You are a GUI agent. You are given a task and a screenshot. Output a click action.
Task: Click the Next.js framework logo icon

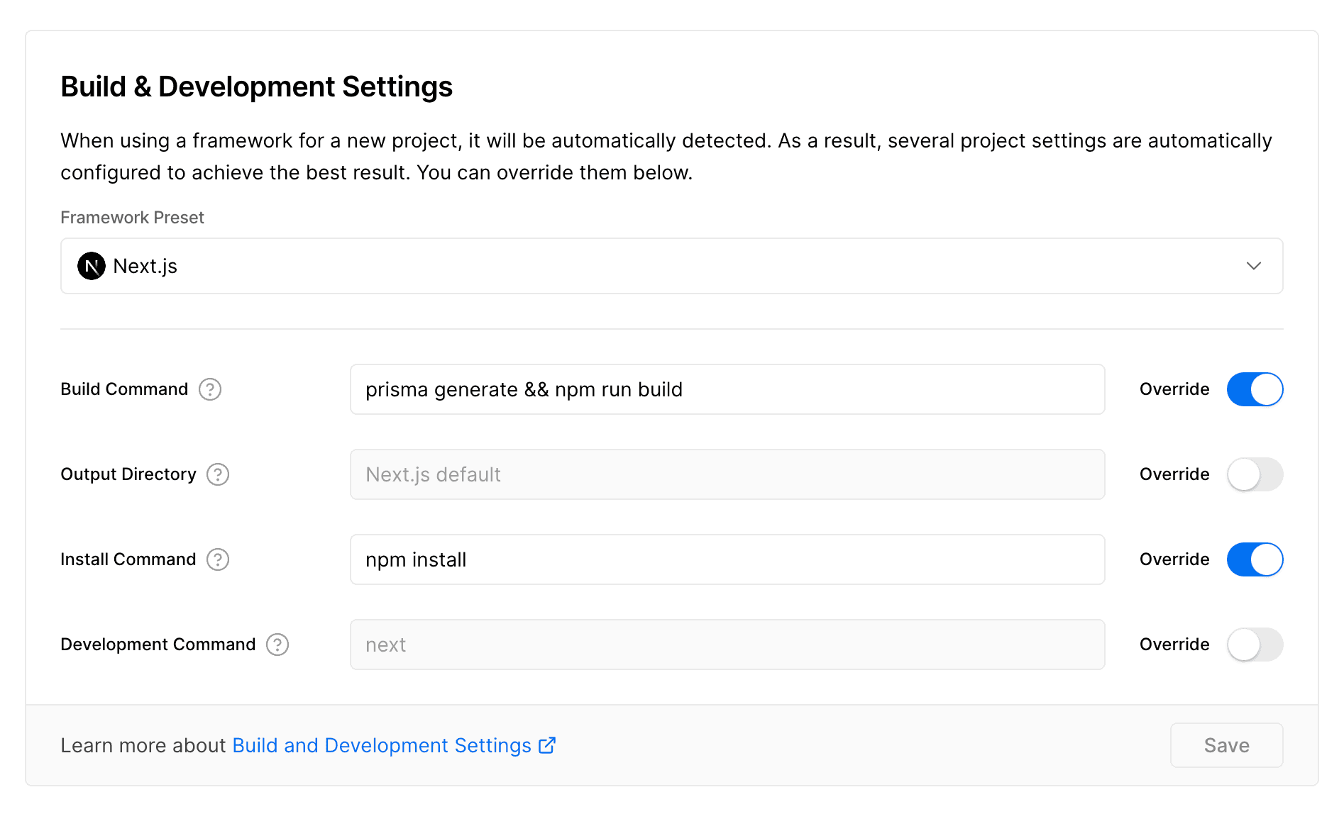point(90,266)
